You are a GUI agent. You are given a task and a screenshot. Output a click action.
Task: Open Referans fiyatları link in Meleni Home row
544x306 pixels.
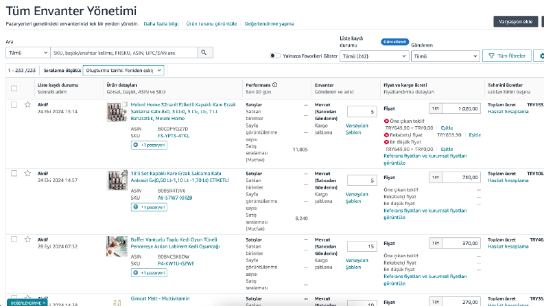(425, 159)
